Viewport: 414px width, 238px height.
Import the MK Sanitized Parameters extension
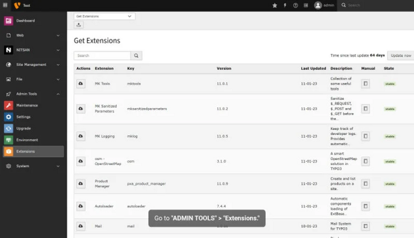[81, 109]
